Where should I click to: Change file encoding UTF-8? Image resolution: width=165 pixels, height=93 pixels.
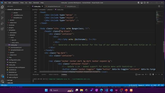coord(147,85)
